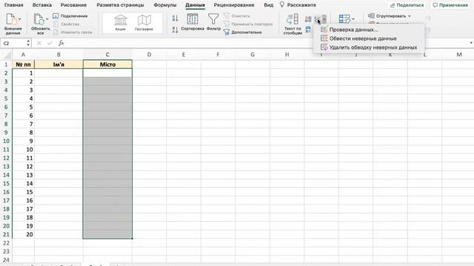Open the Главная tab

click(x=13, y=5)
